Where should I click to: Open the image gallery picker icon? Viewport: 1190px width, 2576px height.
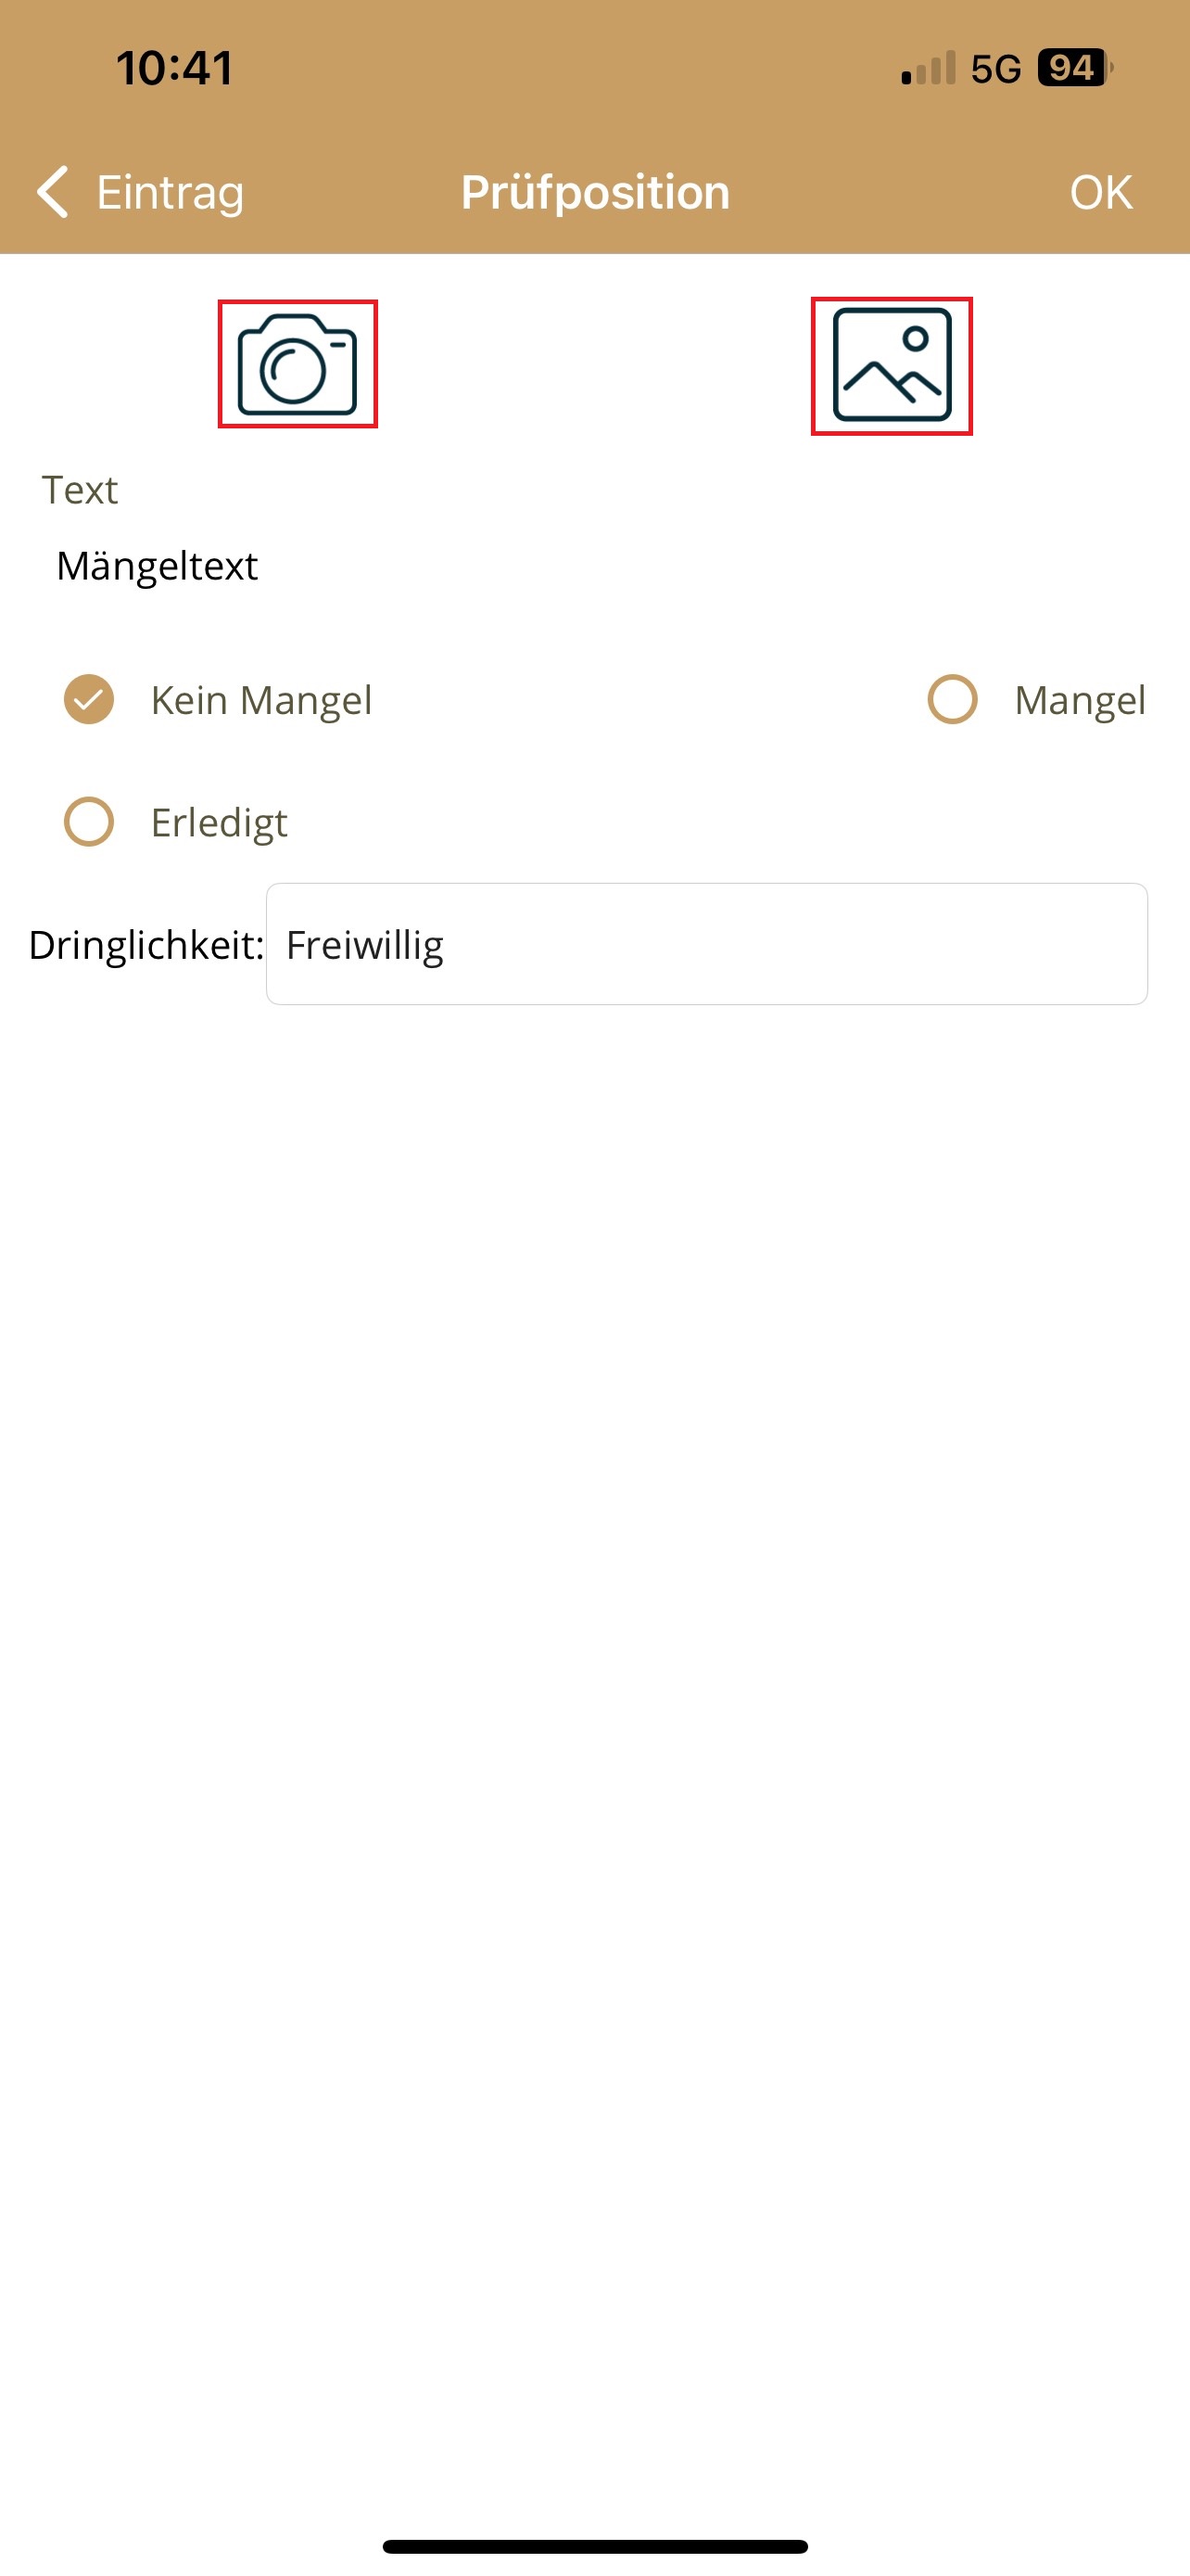892,366
